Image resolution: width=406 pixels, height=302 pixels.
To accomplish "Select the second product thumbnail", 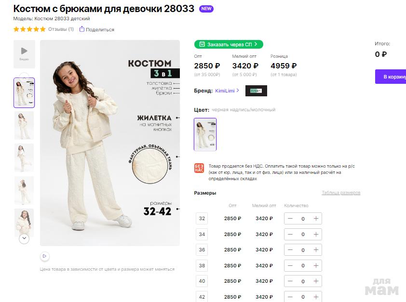I will pyautogui.click(x=24, y=125).
